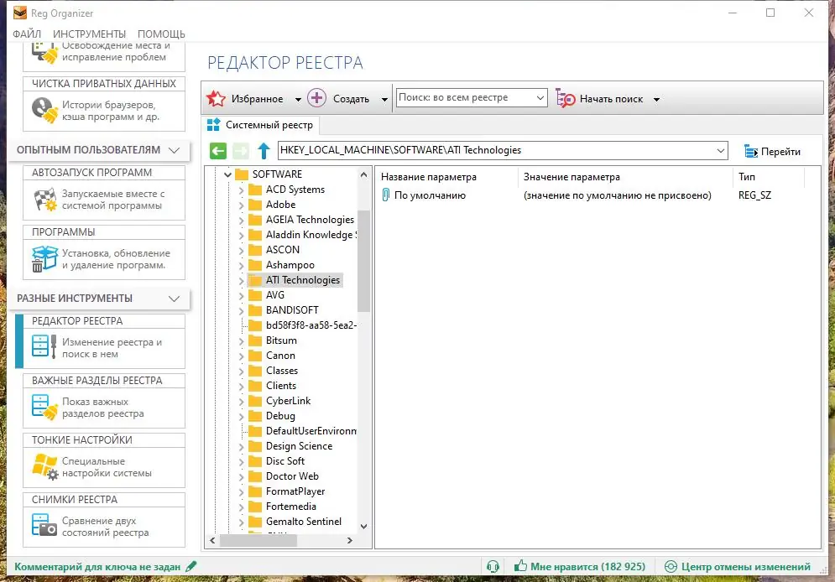Open the ПОМОЩЬ menu
Viewport: 835px width, 582px height.
(x=161, y=34)
